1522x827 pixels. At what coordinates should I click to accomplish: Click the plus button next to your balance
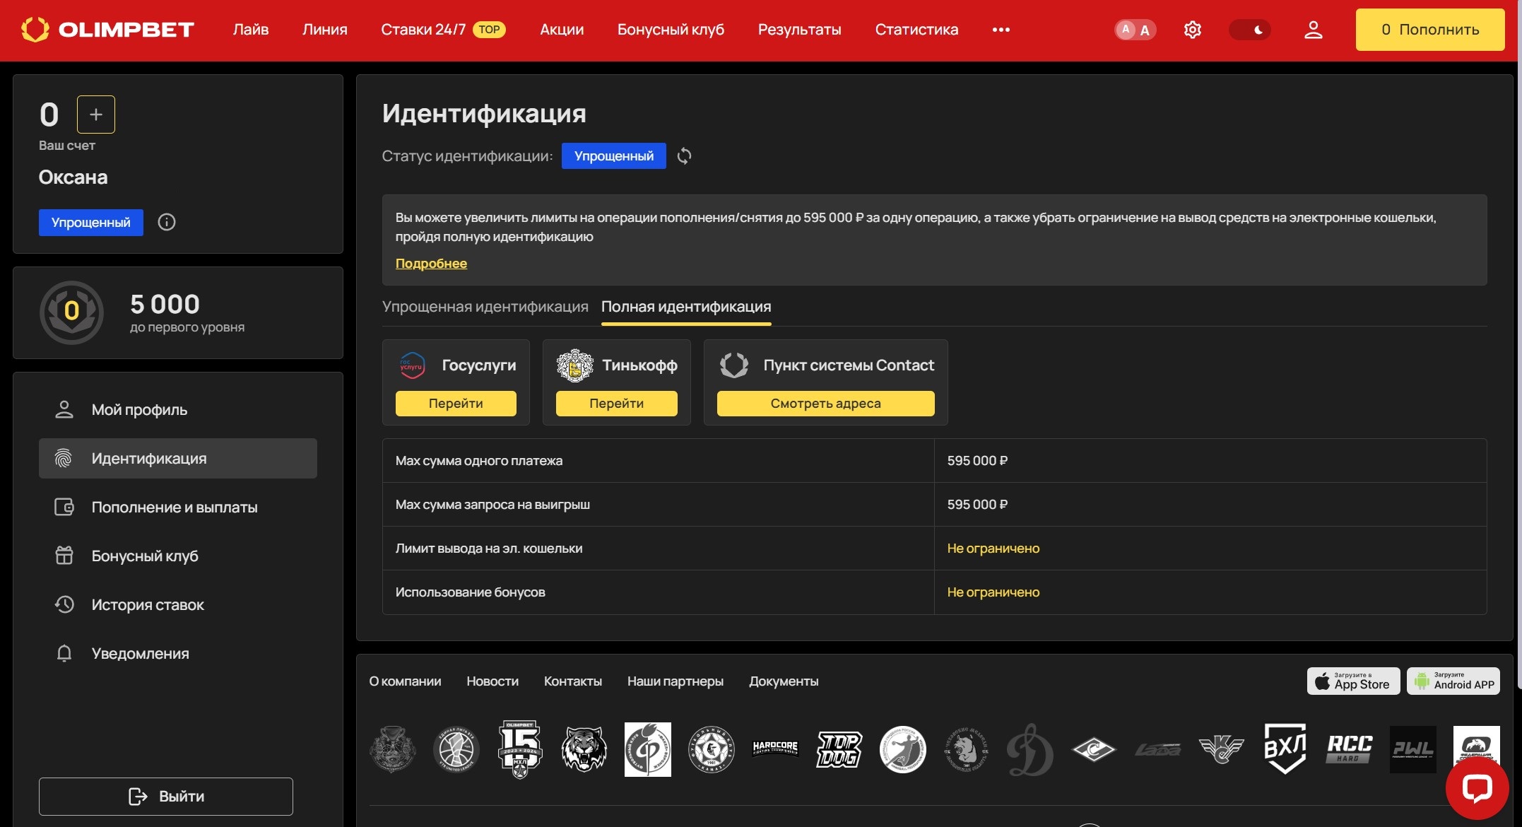95,114
